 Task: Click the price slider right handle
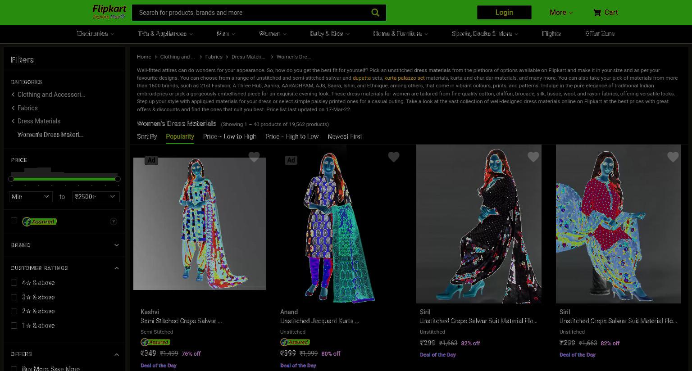[118, 179]
